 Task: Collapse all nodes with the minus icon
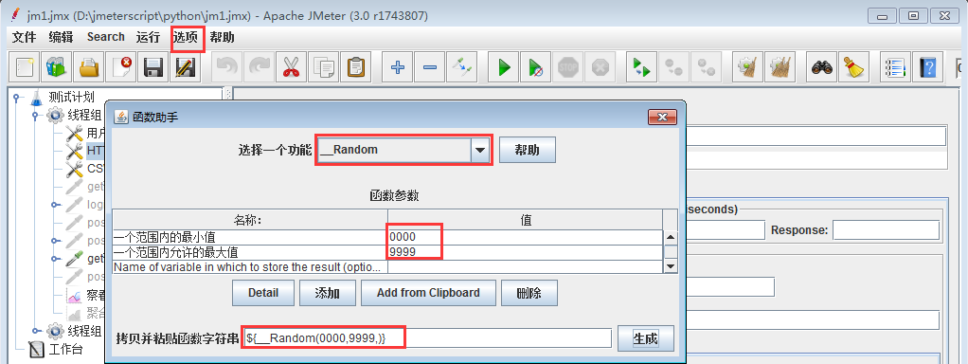pyautogui.click(x=430, y=66)
